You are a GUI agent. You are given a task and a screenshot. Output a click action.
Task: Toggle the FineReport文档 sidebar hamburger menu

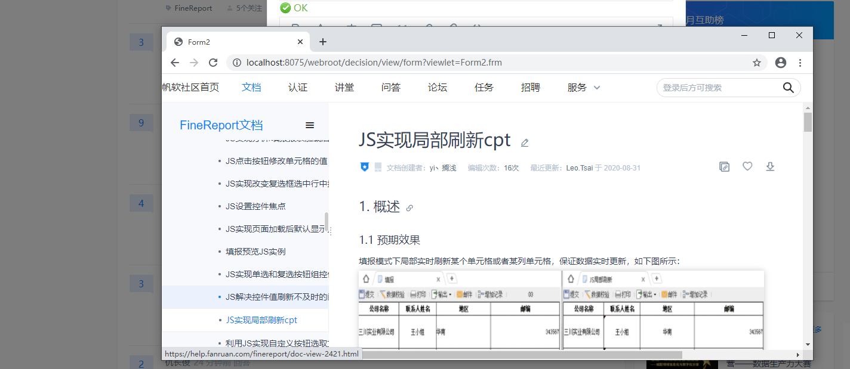click(x=310, y=125)
